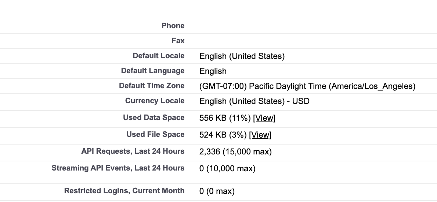Select the "2,336 (15,000 max)" value
The width and height of the screenshot is (437, 202).
[235, 152]
